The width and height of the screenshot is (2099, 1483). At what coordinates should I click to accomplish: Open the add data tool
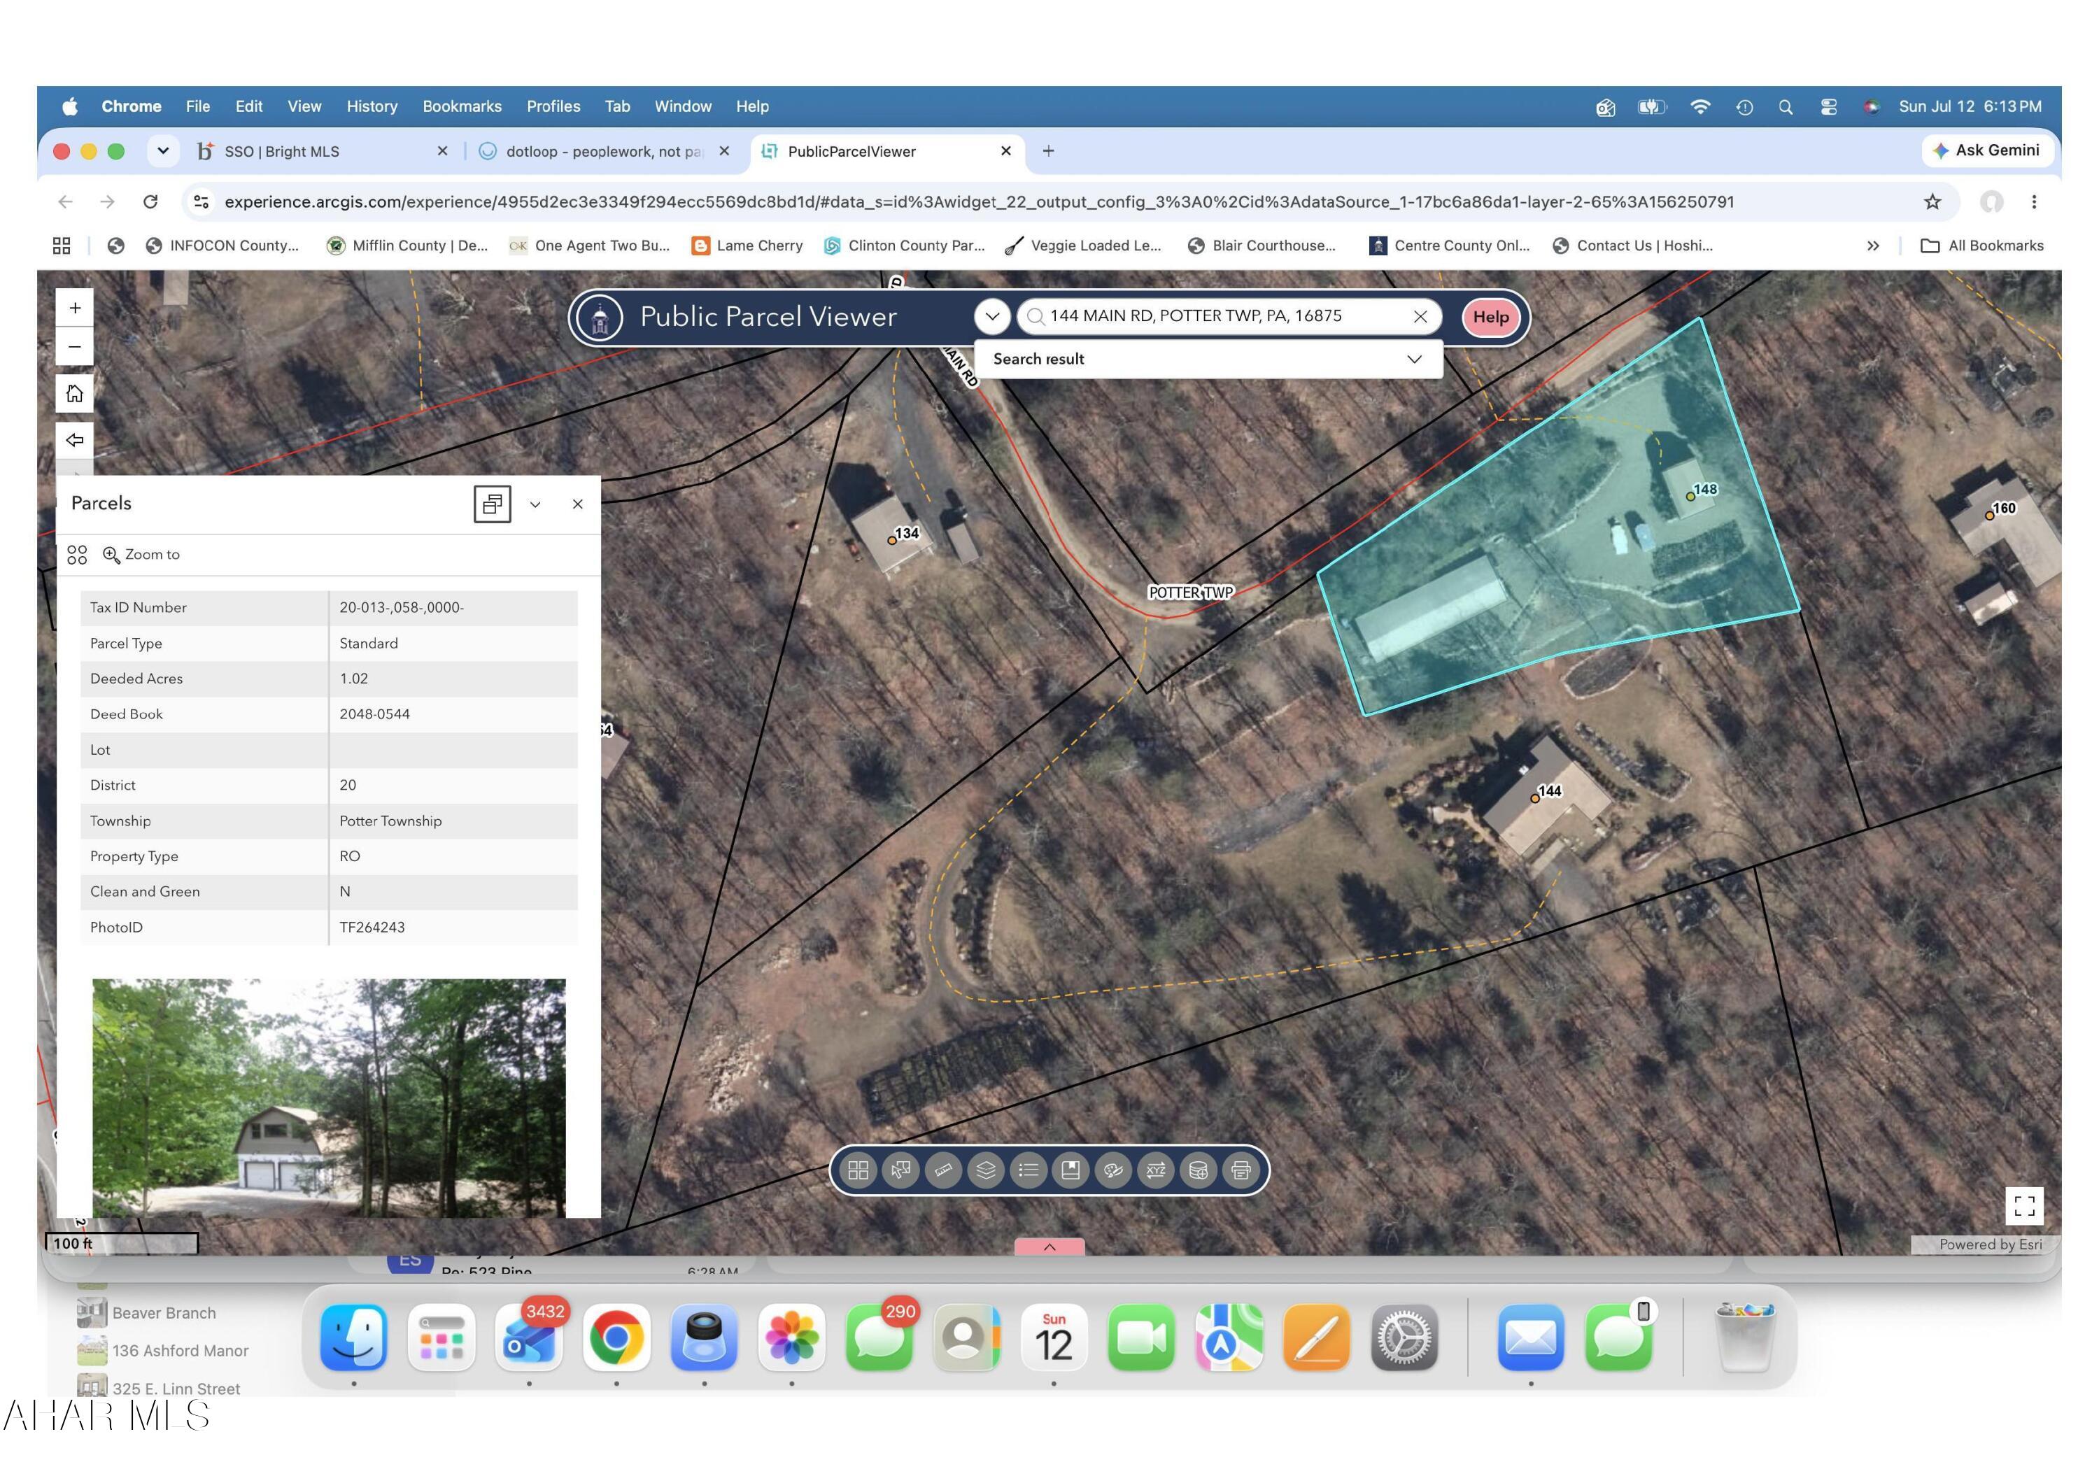tap(1198, 1170)
